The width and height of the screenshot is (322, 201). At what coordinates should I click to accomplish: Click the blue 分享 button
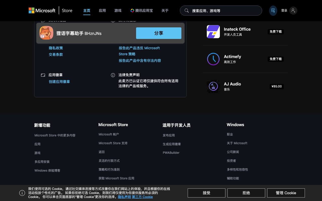159,33
